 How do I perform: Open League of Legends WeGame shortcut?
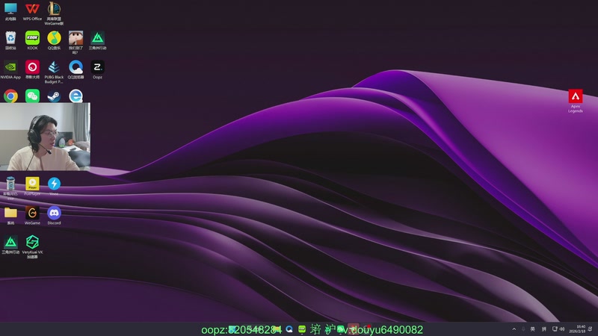pyautogui.click(x=54, y=13)
